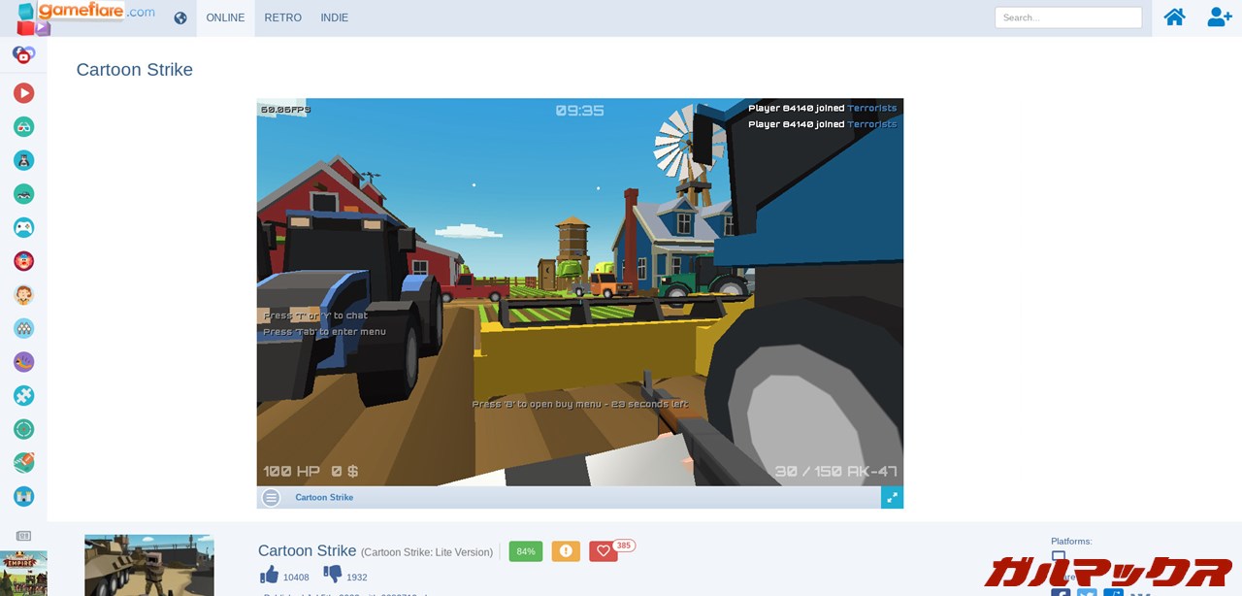Click the green 84% rating badge
The image size is (1242, 596).
(526, 551)
